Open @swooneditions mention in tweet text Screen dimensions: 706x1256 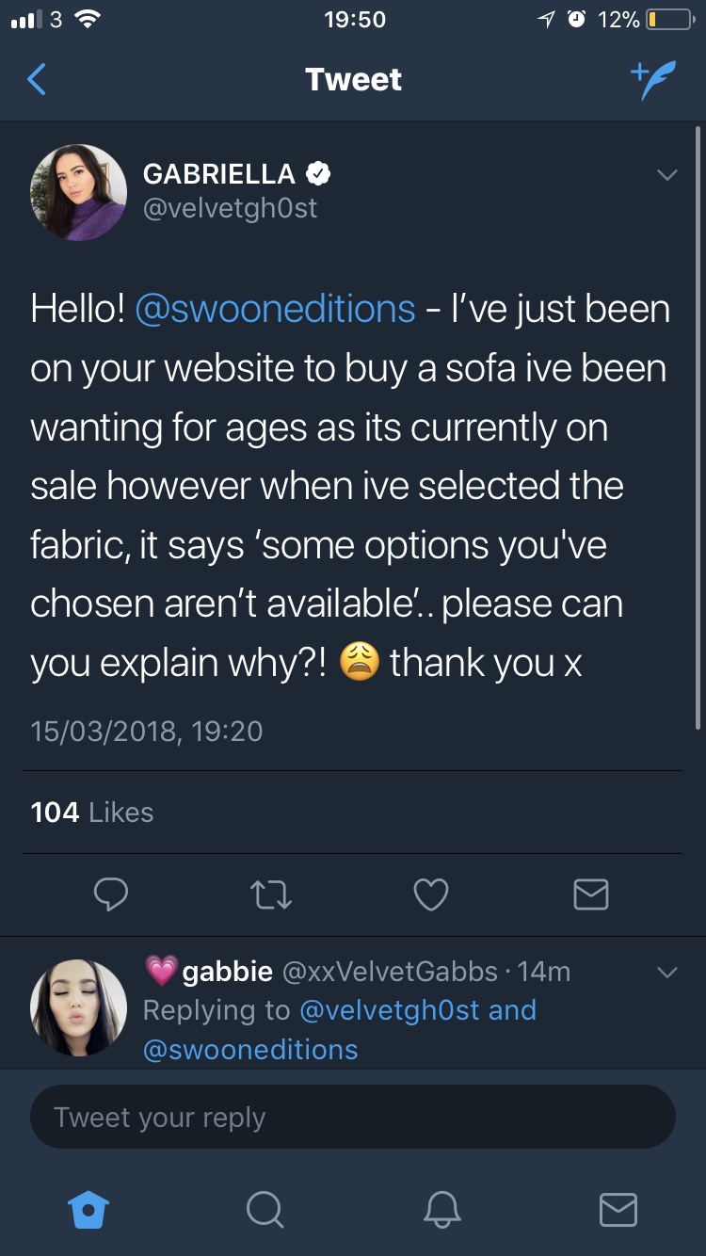tap(276, 310)
